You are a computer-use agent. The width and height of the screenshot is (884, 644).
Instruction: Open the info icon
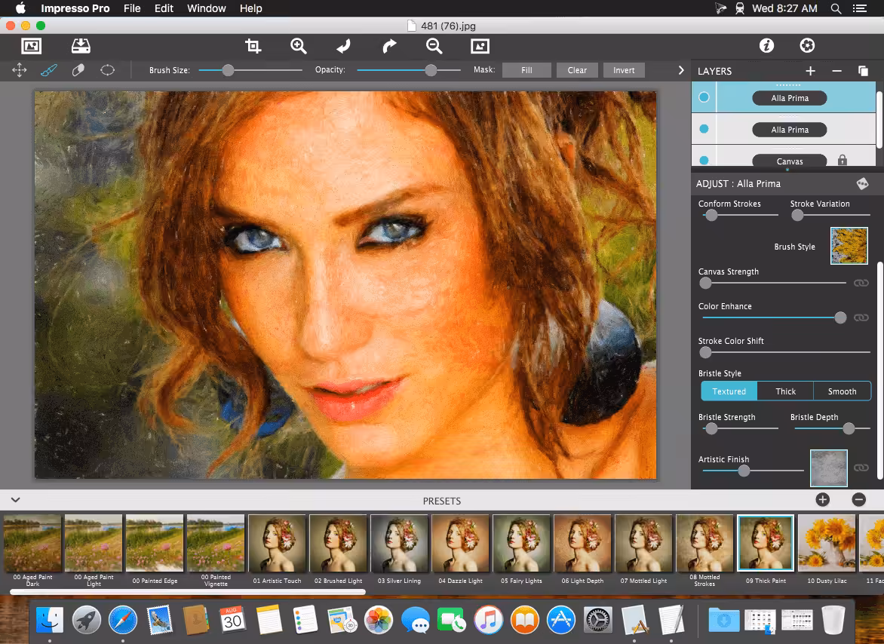point(766,46)
